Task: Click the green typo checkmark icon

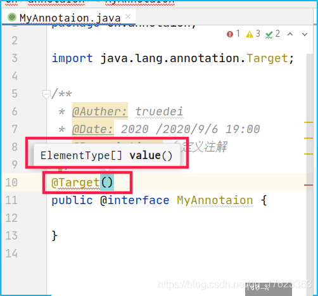Action: click(269, 35)
